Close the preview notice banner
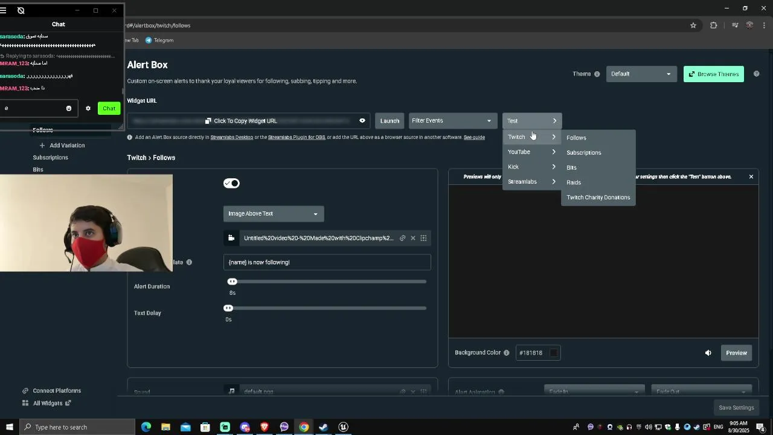 pyautogui.click(x=751, y=177)
